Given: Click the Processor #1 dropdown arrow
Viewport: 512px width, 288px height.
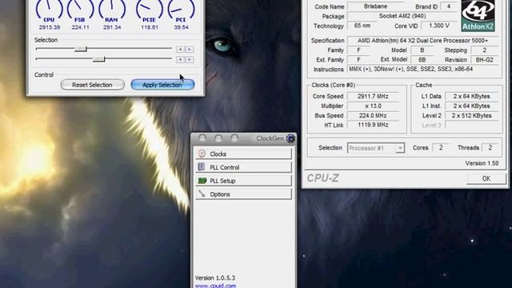Looking at the screenshot, I should click(400, 148).
